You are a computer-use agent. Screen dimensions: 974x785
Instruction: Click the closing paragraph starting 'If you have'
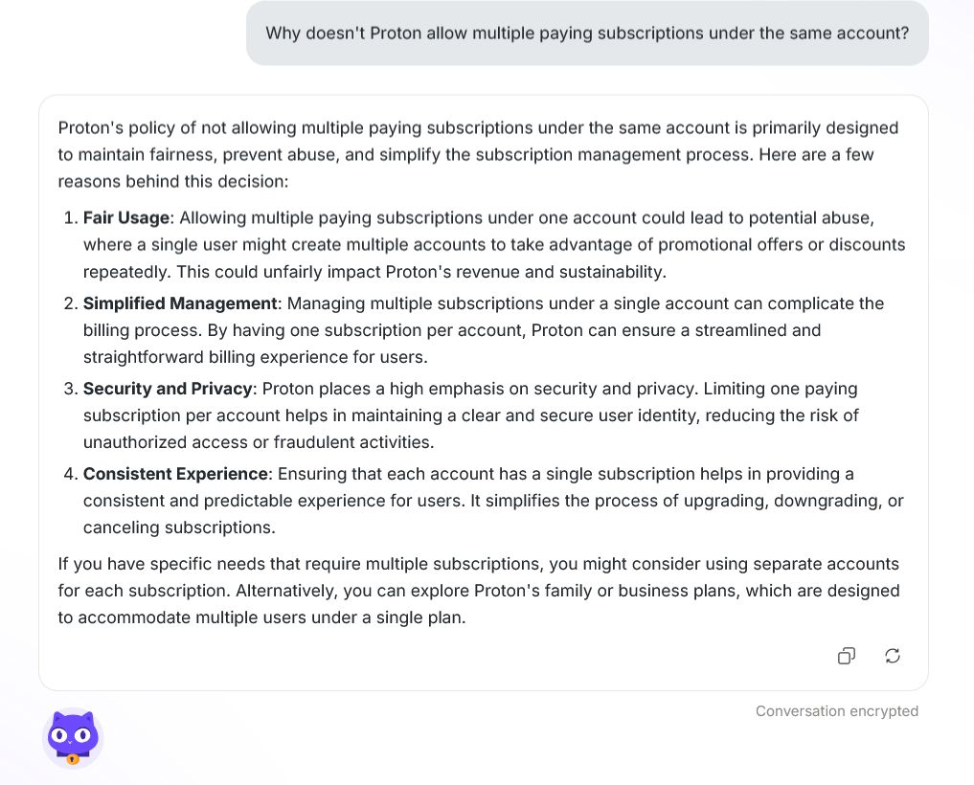tap(479, 591)
